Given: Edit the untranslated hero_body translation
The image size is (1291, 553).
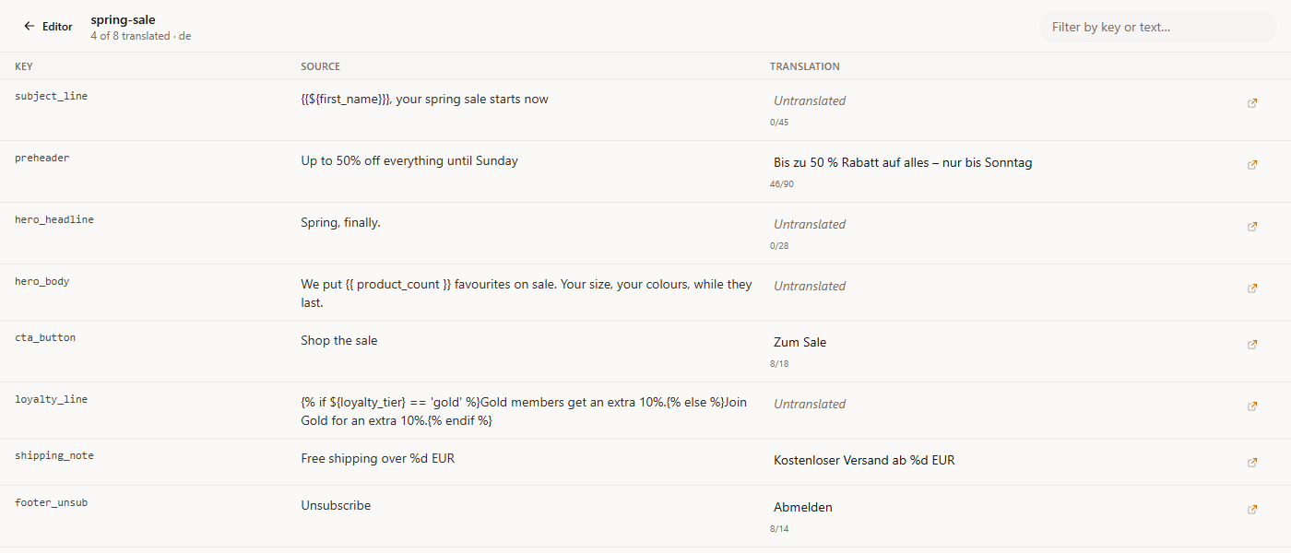Looking at the screenshot, I should 1001,286.
